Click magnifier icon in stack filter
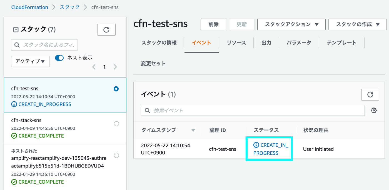389x190 pixels. (17, 45)
